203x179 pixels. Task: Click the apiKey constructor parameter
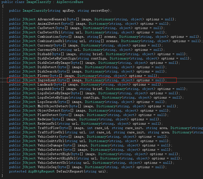click(x=68, y=11)
